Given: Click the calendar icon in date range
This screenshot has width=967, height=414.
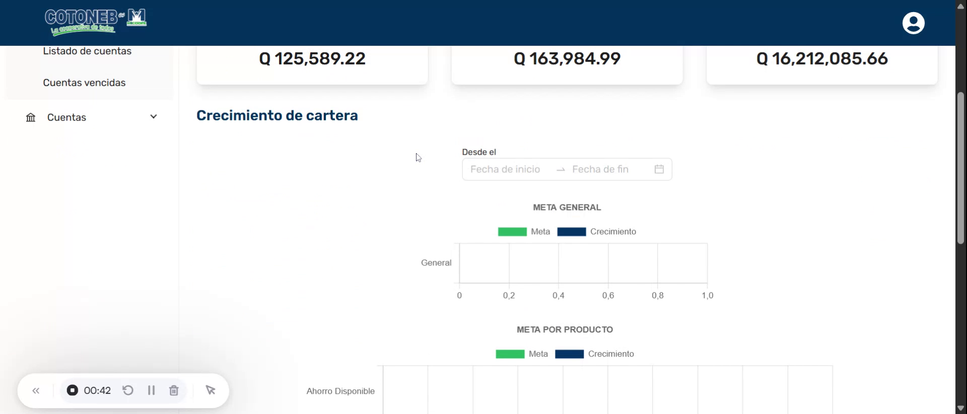Looking at the screenshot, I should (659, 169).
